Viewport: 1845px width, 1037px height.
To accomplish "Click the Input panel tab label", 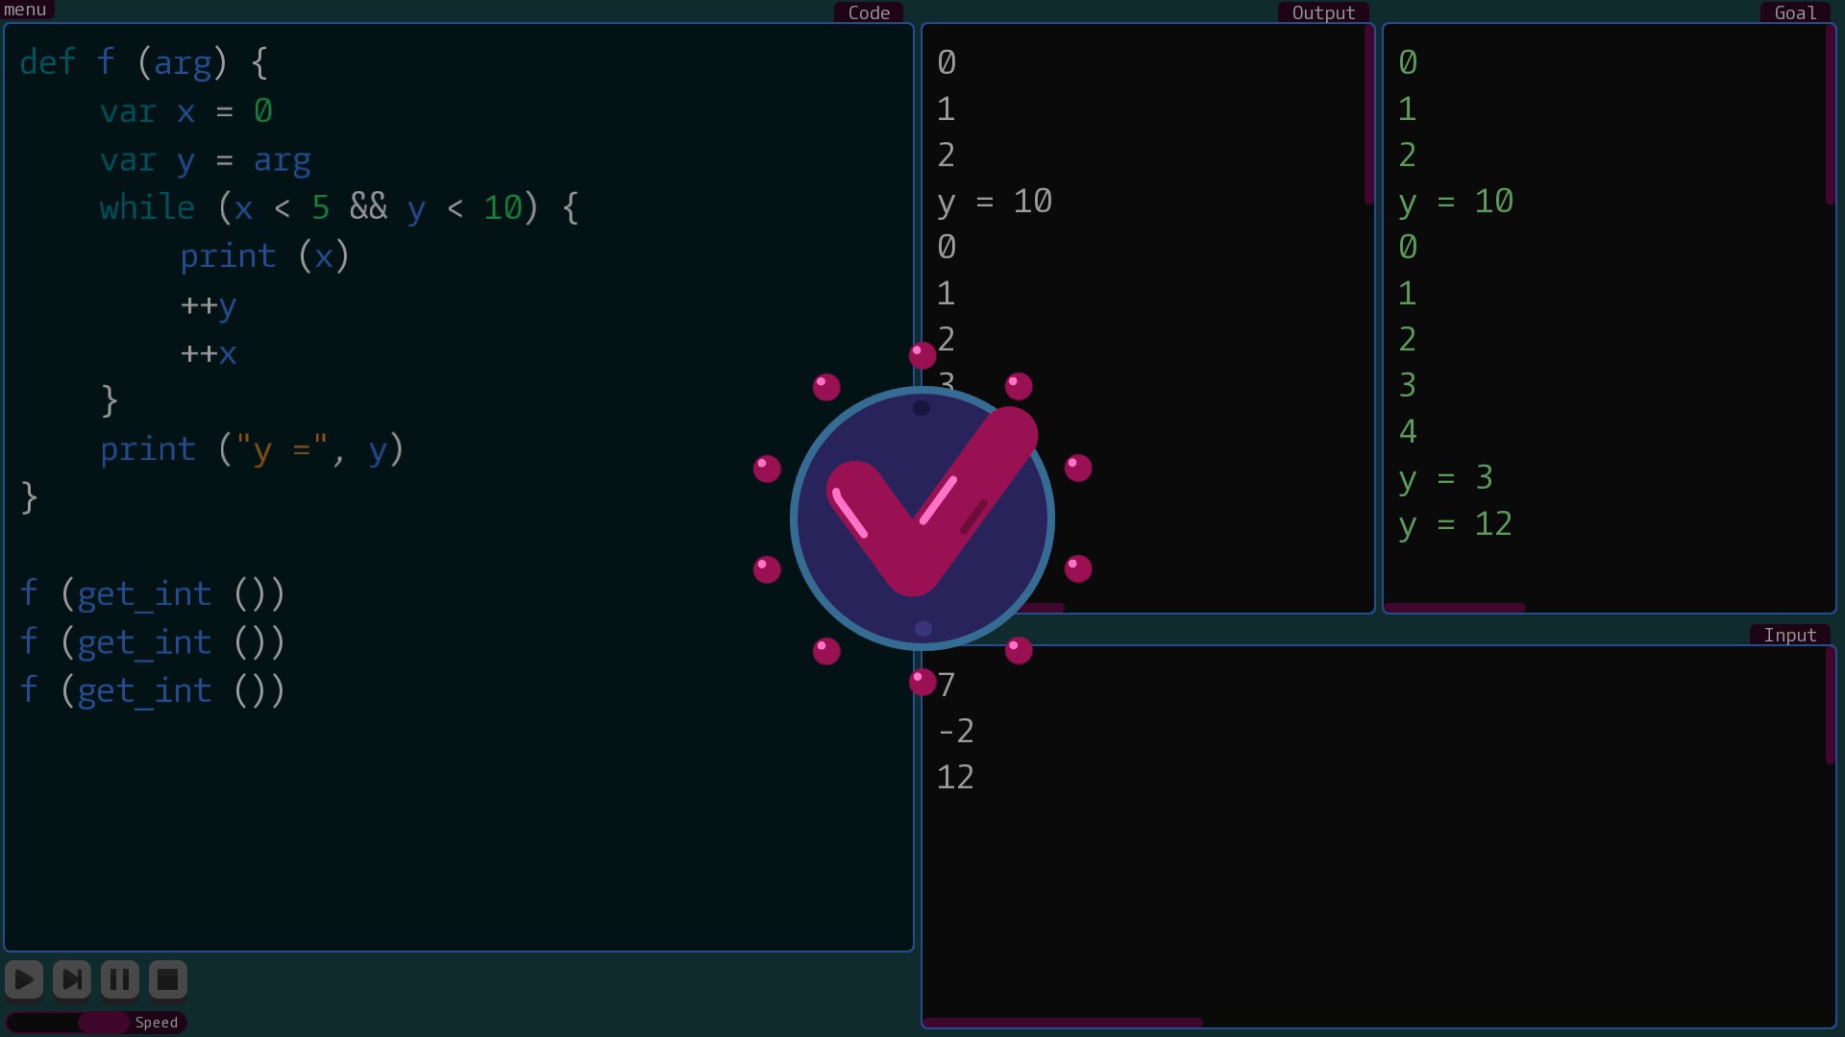I will click(1789, 635).
